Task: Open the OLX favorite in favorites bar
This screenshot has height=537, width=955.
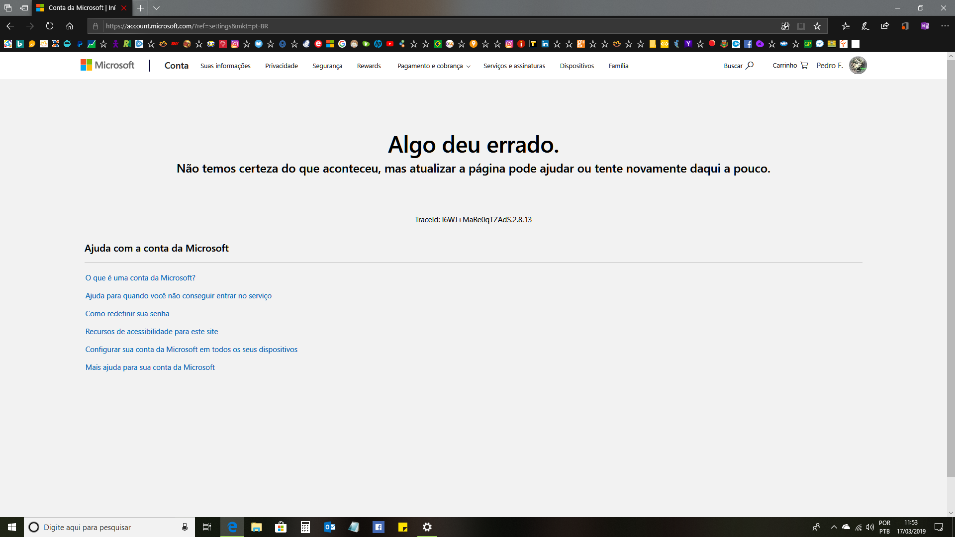Action: coord(450,44)
